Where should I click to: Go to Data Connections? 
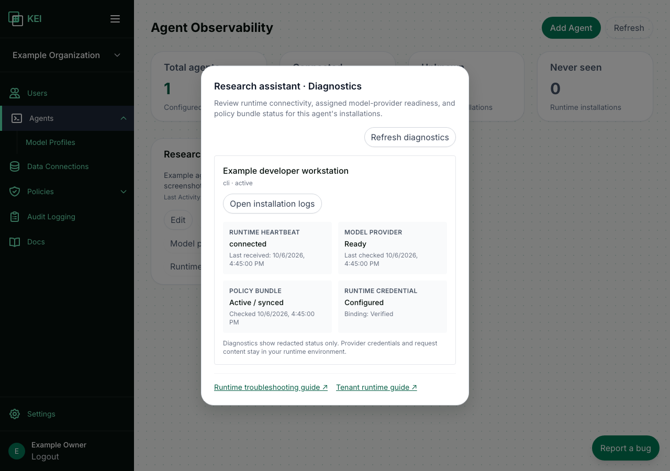tap(67, 166)
